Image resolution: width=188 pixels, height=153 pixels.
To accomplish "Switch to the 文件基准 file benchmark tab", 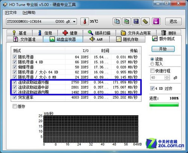I will (x=25, y=39).
